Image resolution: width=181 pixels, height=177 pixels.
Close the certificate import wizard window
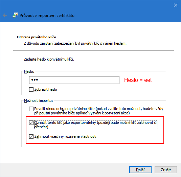pos(176,5)
